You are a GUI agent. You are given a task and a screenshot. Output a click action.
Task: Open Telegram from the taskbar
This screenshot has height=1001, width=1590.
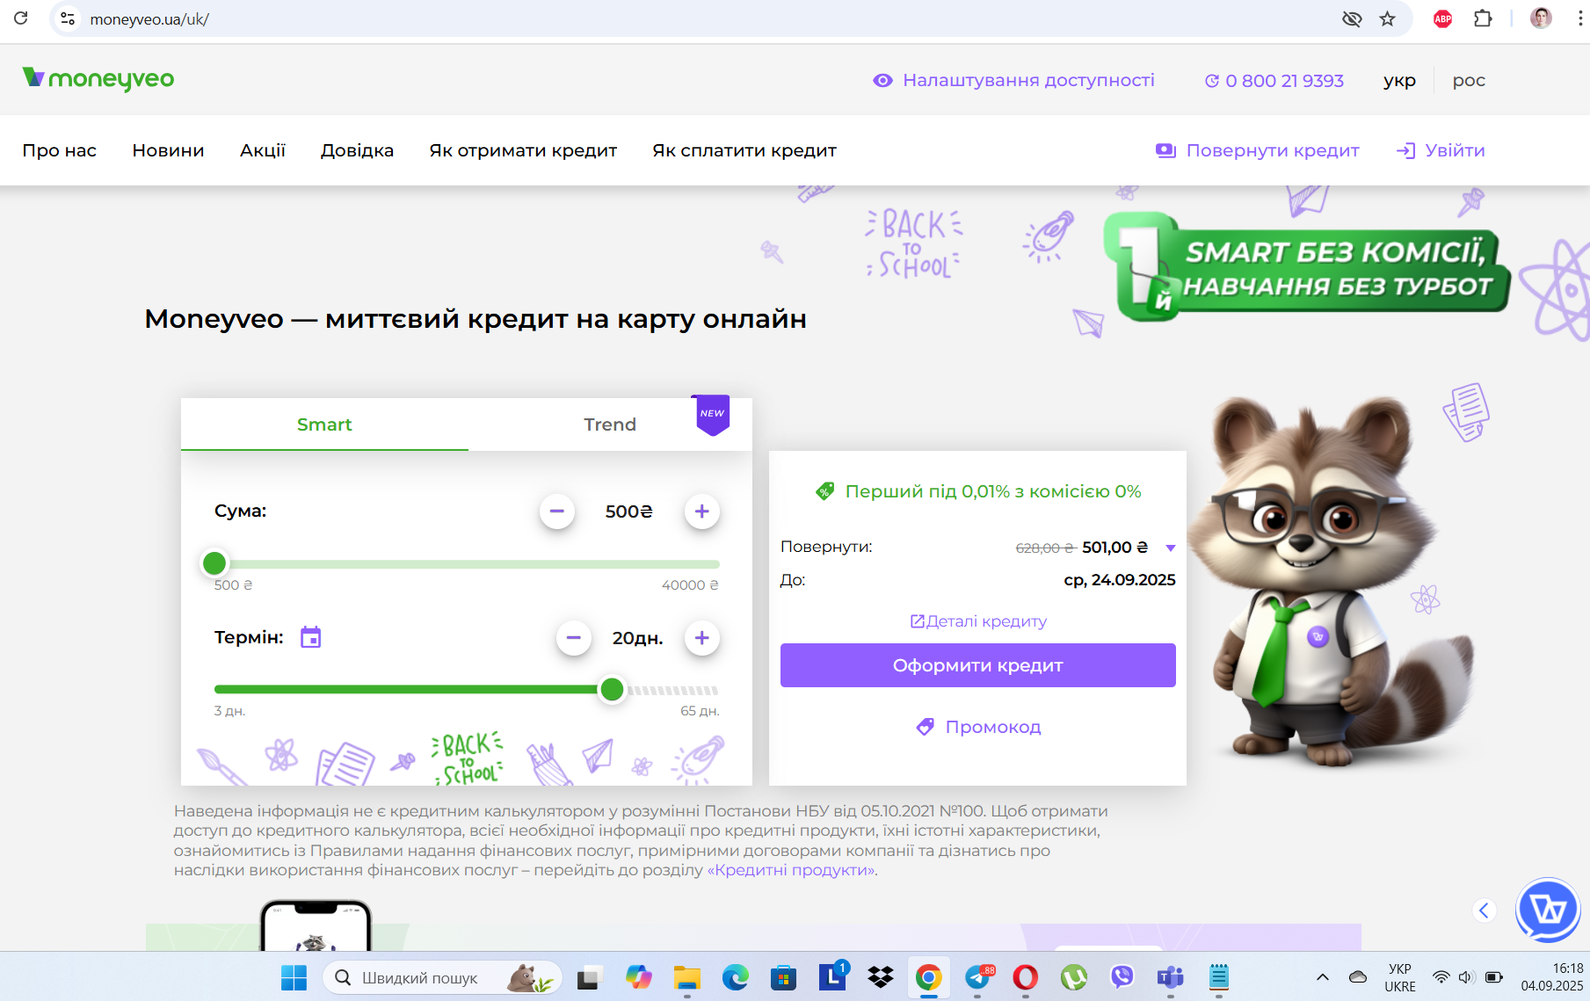(978, 977)
